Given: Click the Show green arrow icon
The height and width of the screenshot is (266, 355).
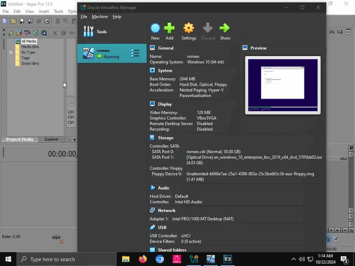Looking at the screenshot, I should point(225,32).
